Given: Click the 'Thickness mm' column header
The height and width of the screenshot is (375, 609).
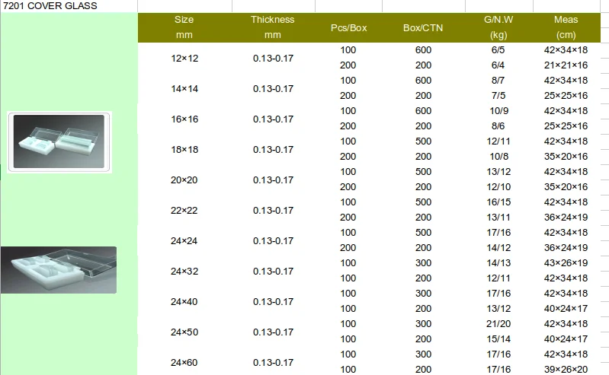Looking at the screenshot, I should click(x=272, y=27).
